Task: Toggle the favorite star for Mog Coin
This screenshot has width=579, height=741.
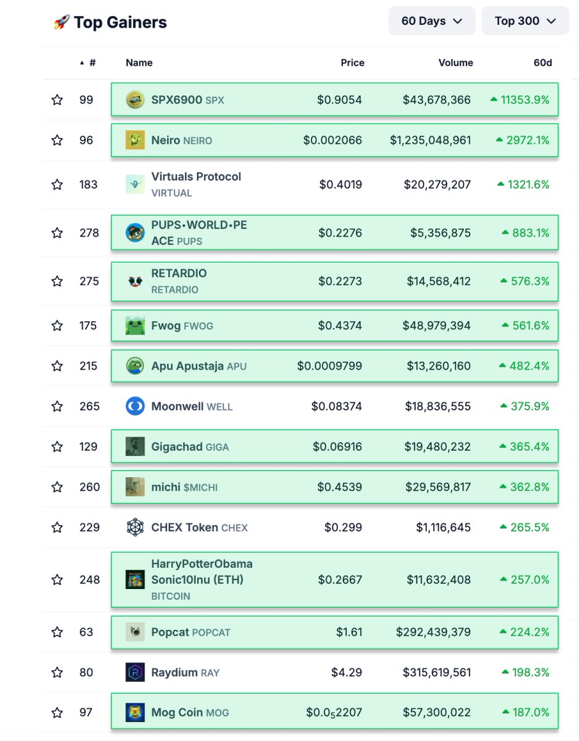Action: point(57,711)
